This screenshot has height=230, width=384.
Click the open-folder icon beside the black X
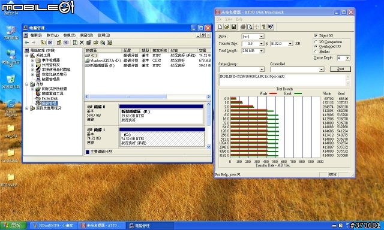pyautogui.click(x=95, y=43)
